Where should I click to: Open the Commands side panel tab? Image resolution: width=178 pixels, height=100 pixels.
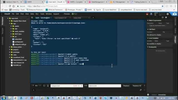pyautogui.click(x=3, y=41)
